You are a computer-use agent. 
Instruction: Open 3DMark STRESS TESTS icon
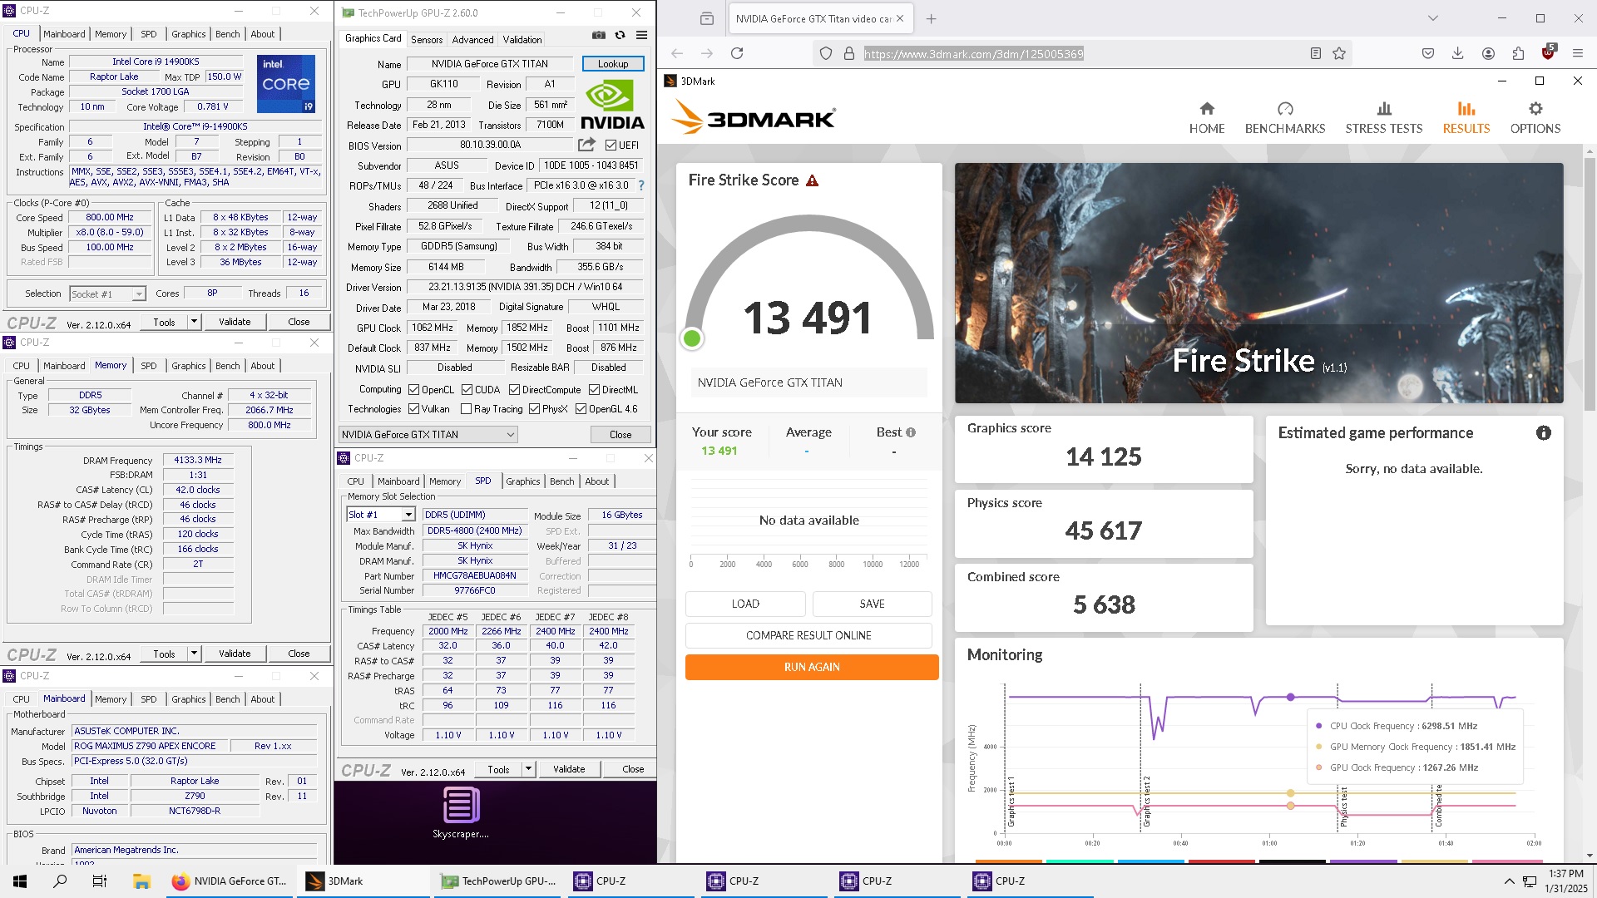1384,109
